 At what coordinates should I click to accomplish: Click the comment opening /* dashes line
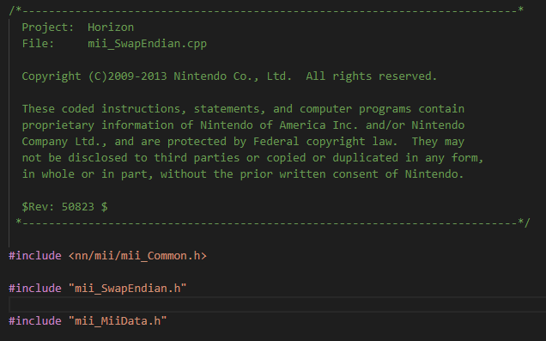(x=266, y=11)
